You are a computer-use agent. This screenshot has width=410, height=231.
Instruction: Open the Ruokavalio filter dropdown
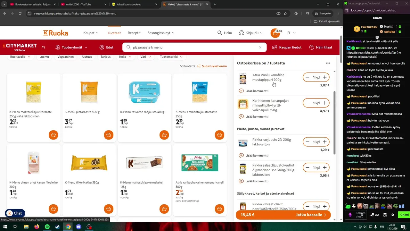click(x=20, y=57)
